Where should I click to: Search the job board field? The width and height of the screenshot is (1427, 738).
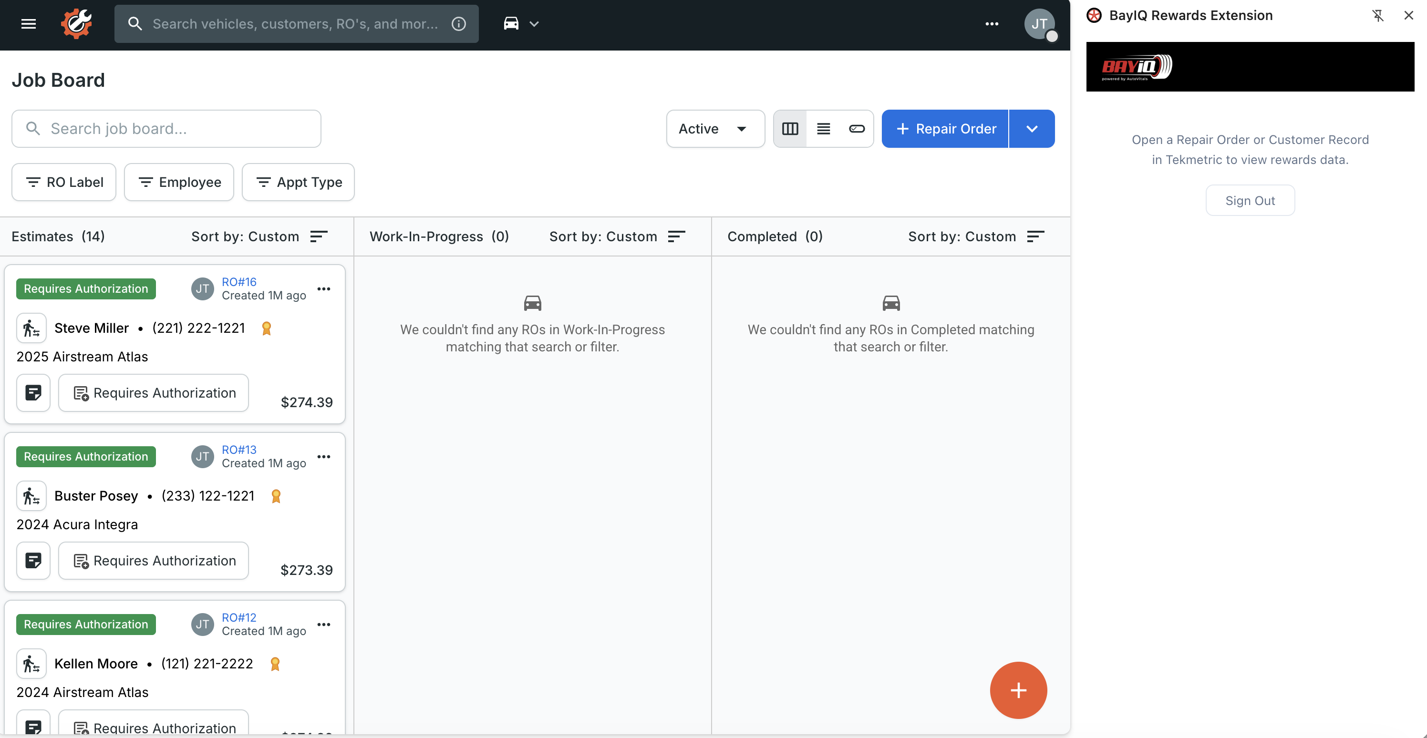pyautogui.click(x=166, y=128)
